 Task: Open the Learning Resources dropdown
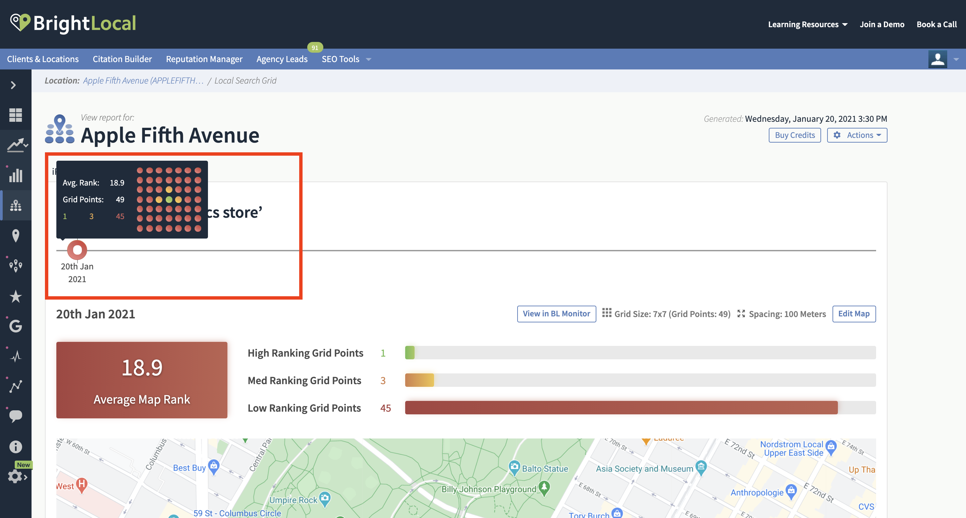click(x=808, y=24)
